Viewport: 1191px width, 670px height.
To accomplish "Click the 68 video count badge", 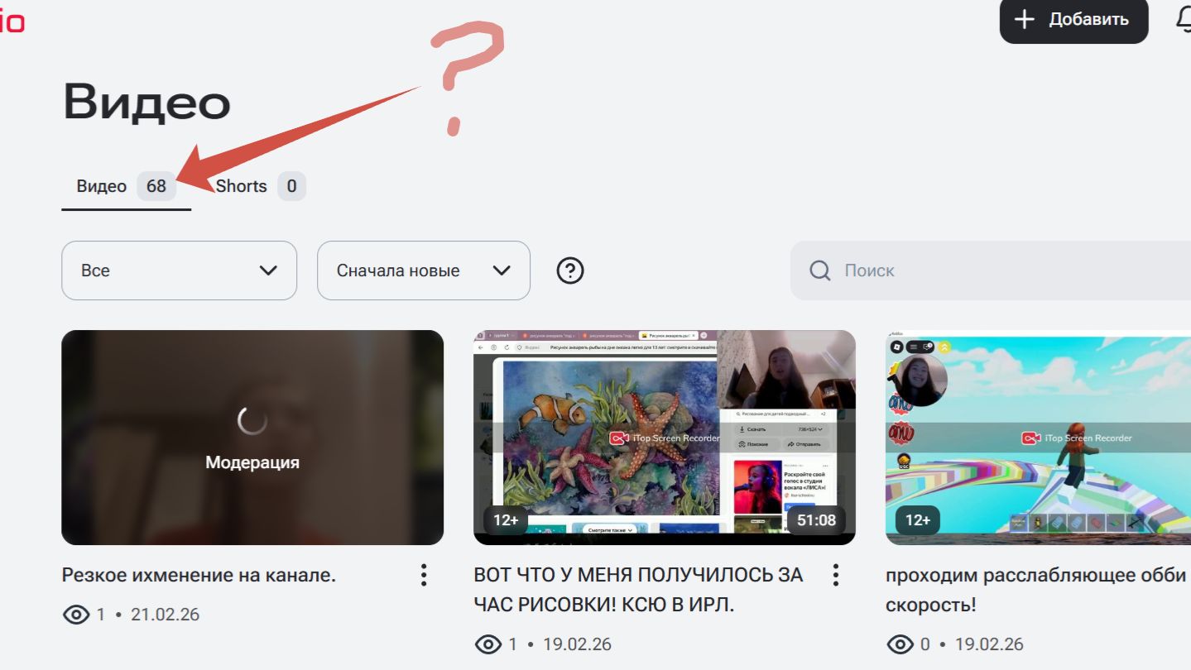I will coord(156,186).
